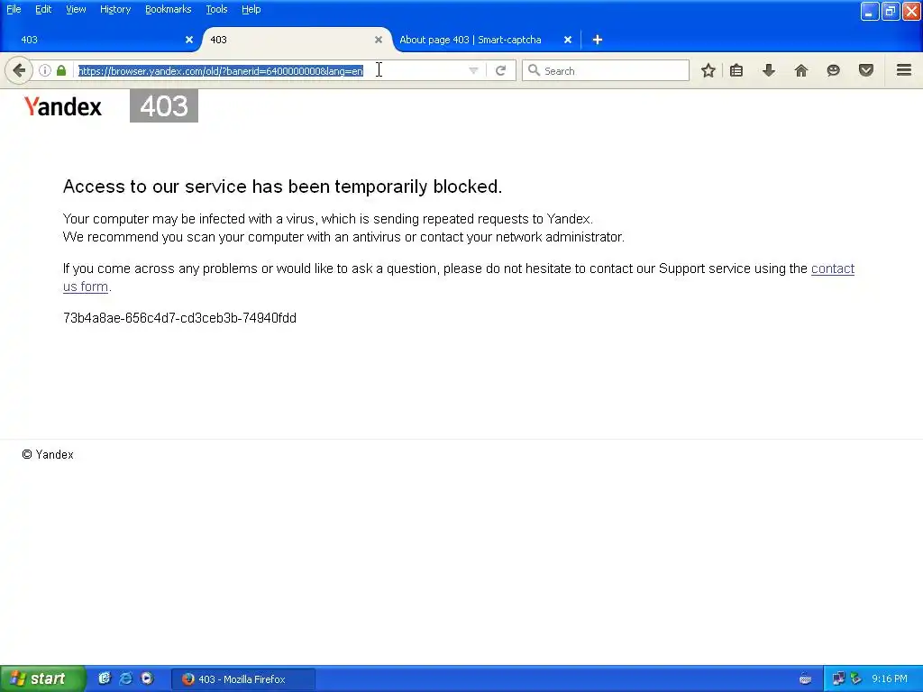Open site information via the info icon

coord(45,70)
